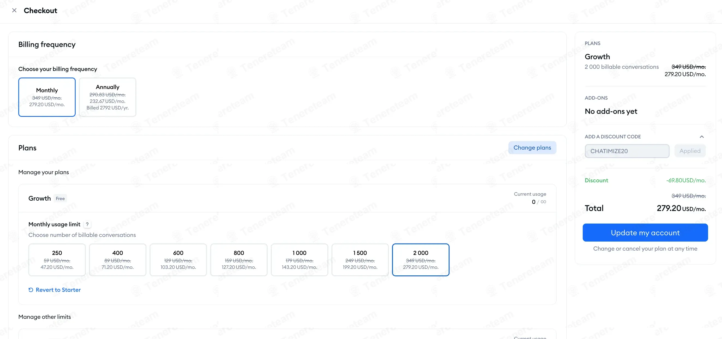Image resolution: width=722 pixels, height=339 pixels.
Task: Click 'No add-ons yet' text
Action: [x=611, y=111]
